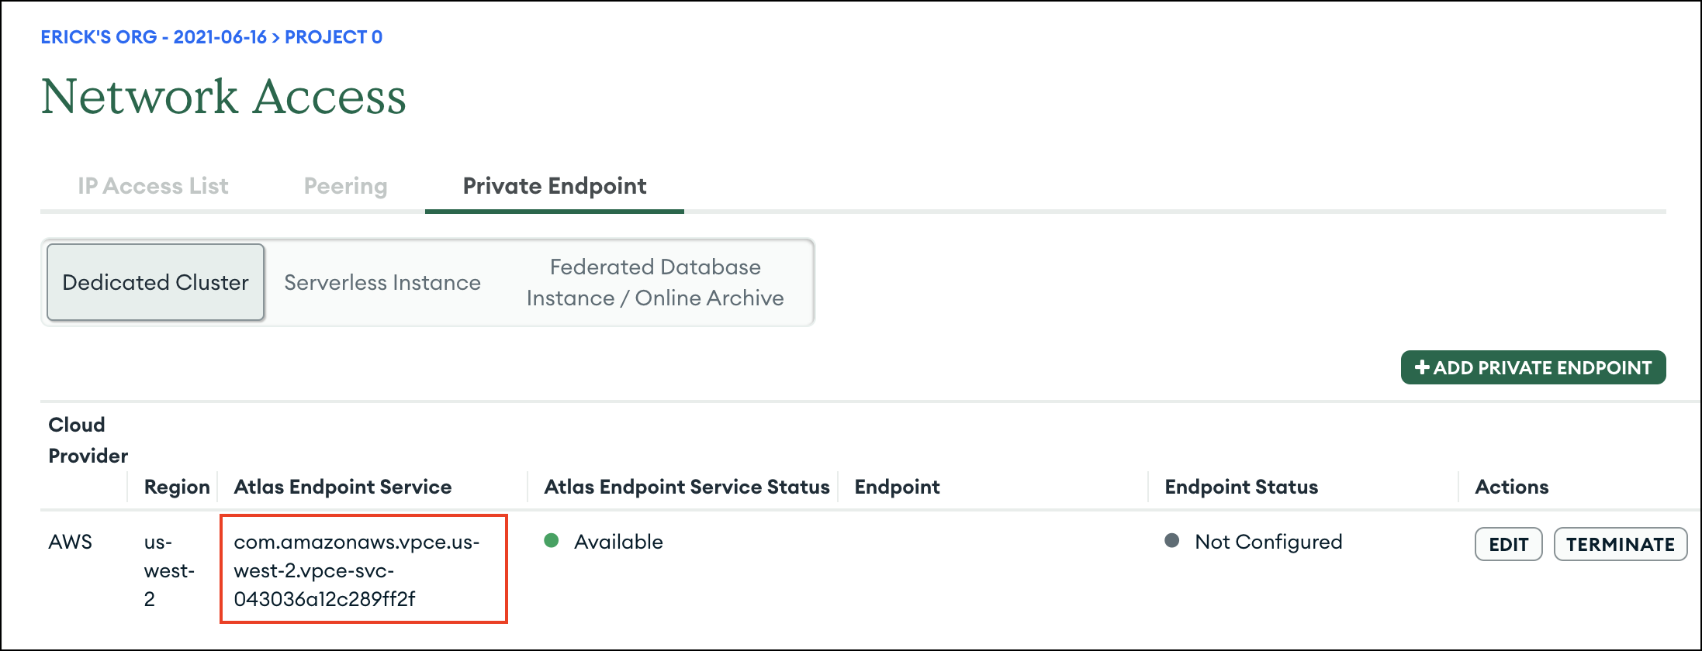Click the Edit button for AWS endpoint
Screen dimensions: 1702x651
point(1508,544)
